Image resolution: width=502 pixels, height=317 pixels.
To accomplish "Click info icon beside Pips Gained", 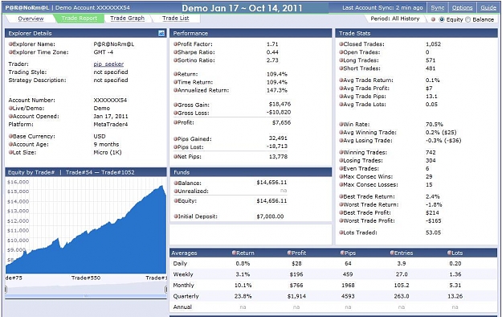I will pos(175,139).
